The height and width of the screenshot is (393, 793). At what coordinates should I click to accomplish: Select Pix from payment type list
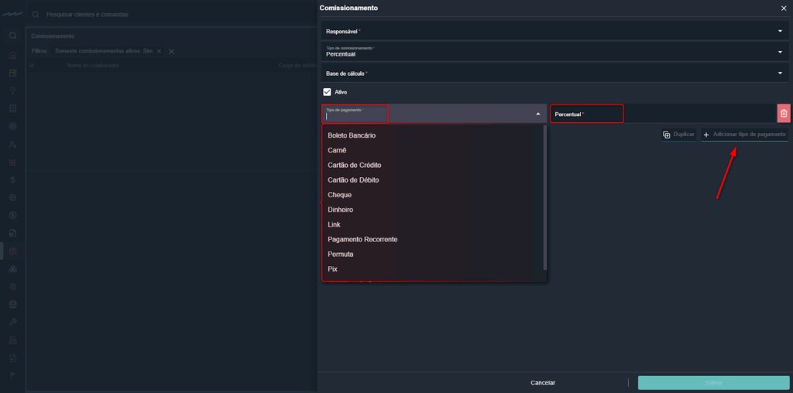(333, 269)
